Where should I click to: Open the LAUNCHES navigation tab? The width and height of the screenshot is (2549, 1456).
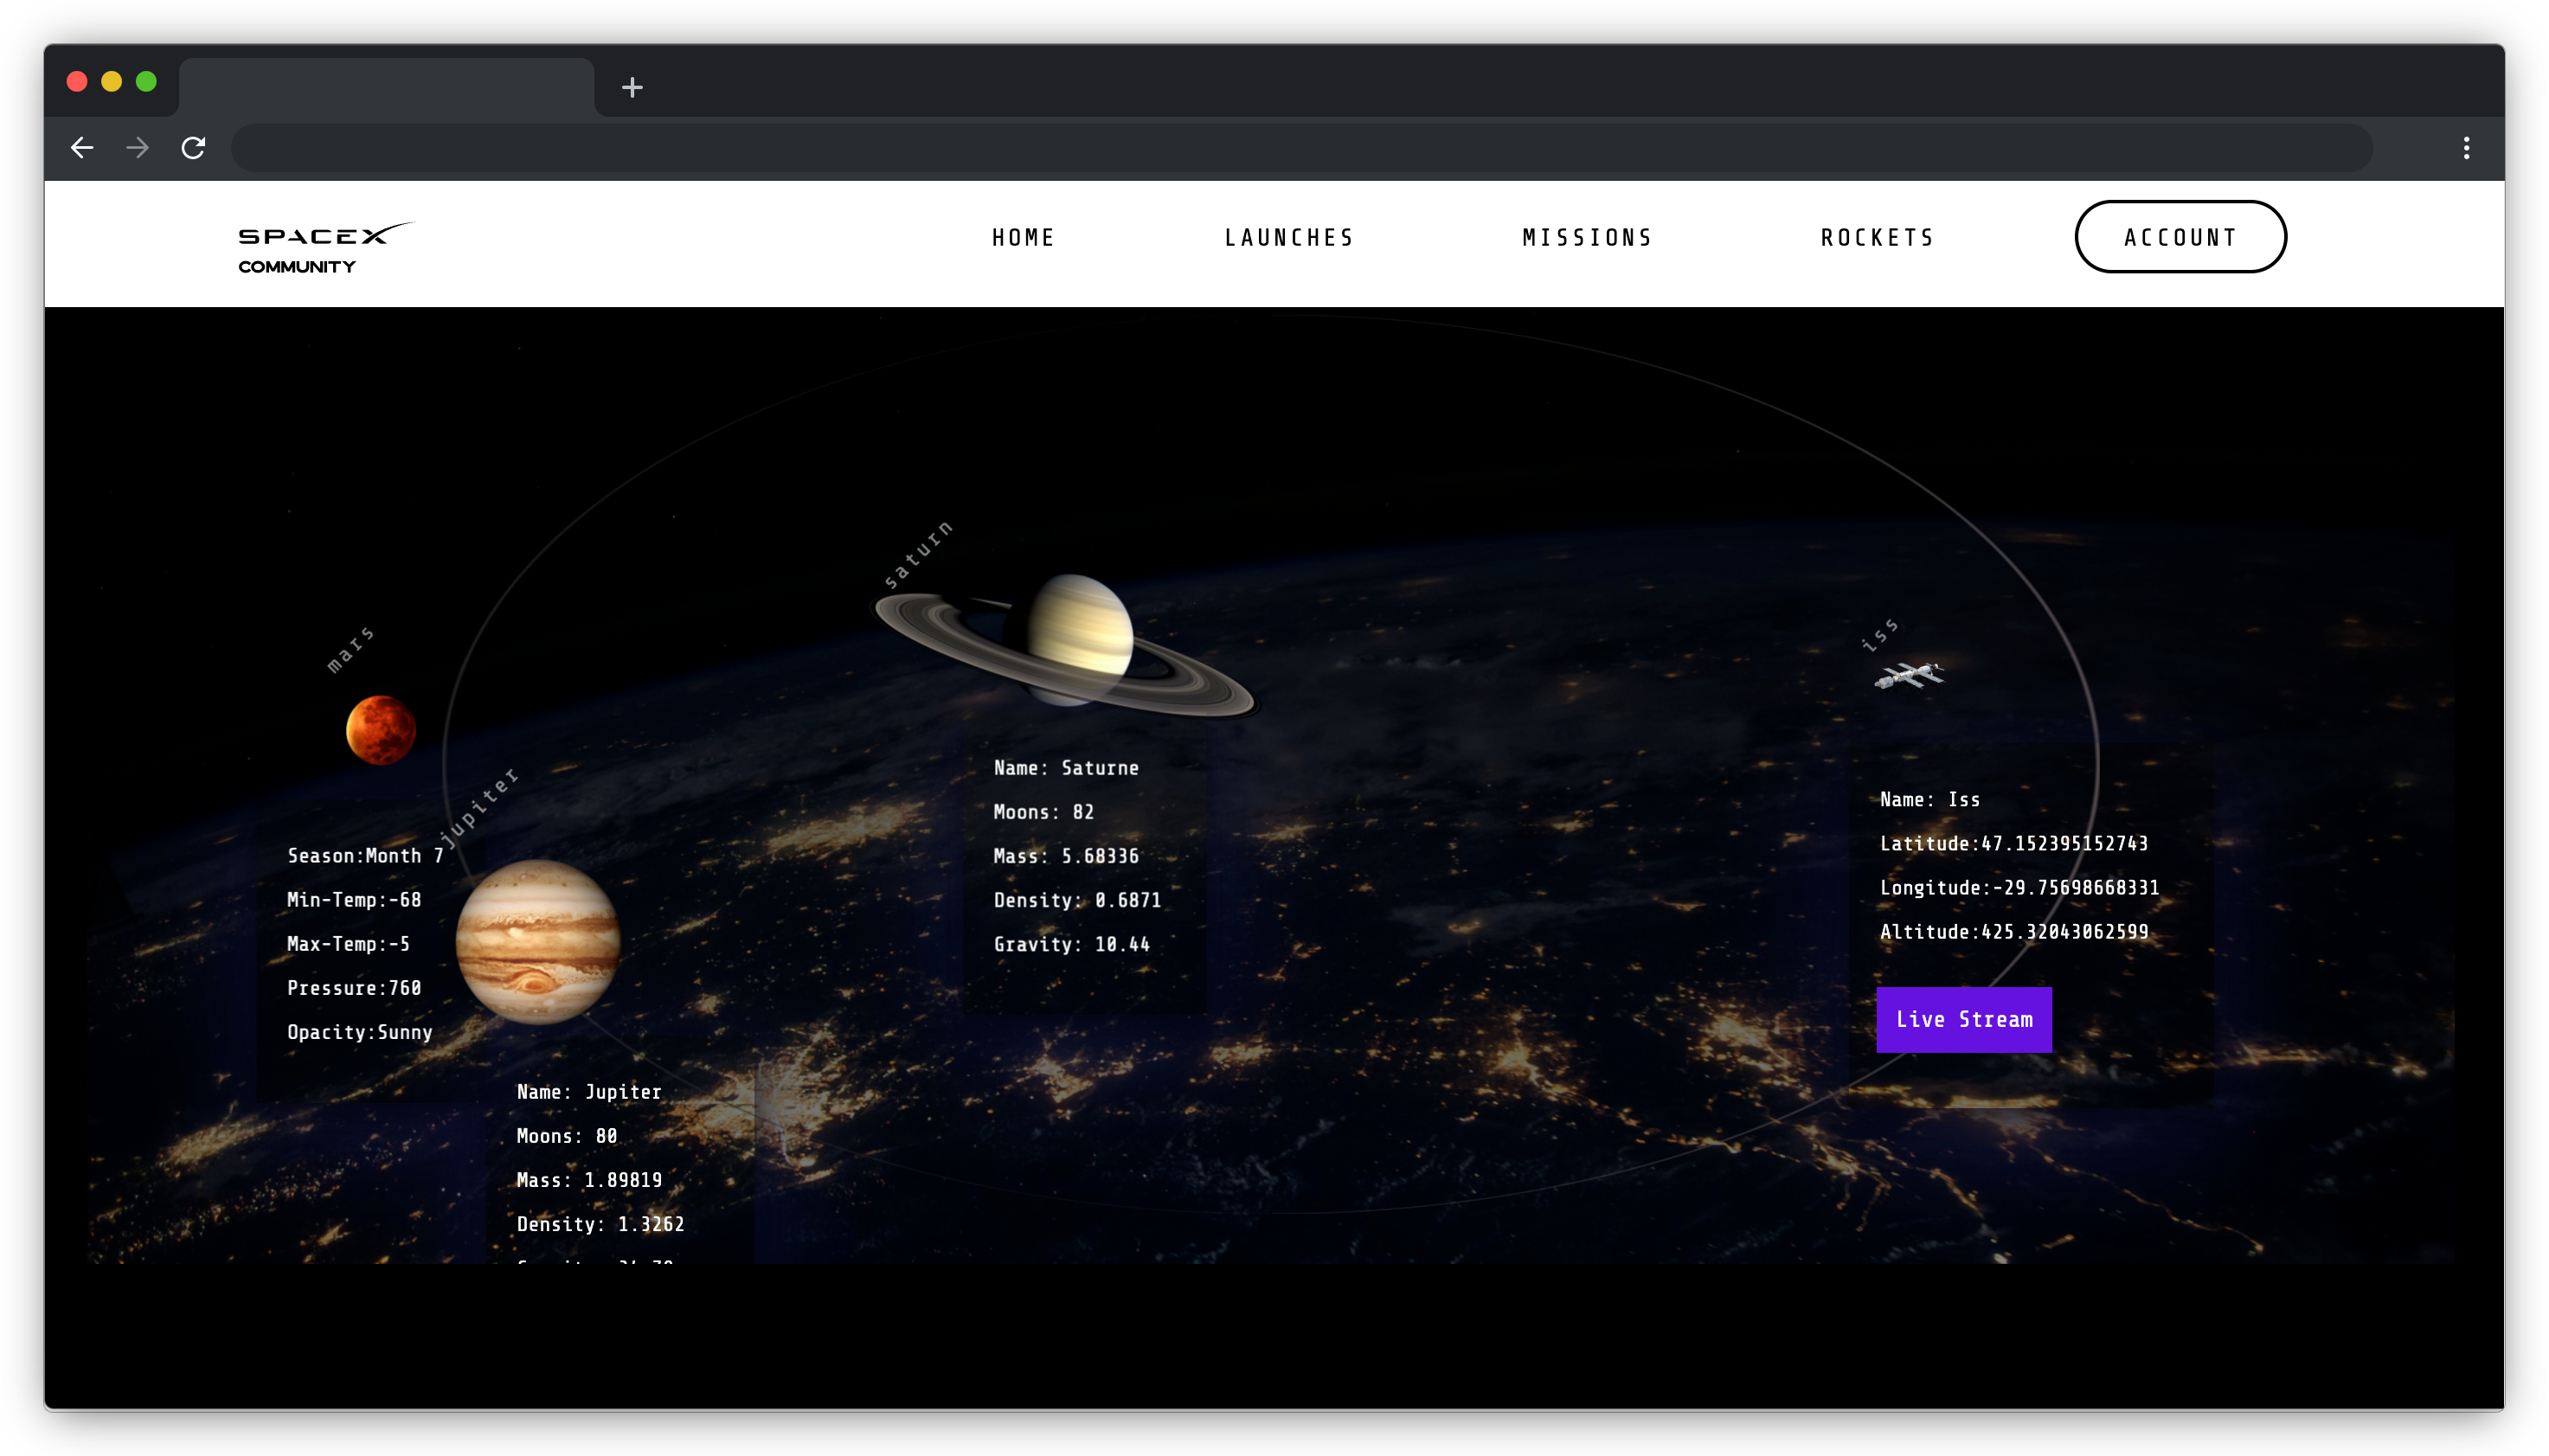point(1288,236)
